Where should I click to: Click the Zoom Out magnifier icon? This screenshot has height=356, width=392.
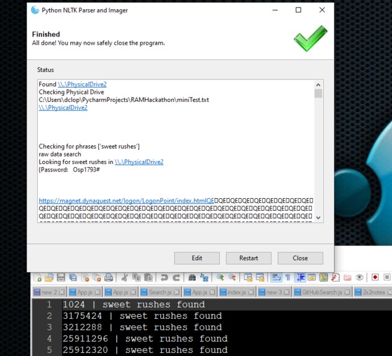point(232,278)
